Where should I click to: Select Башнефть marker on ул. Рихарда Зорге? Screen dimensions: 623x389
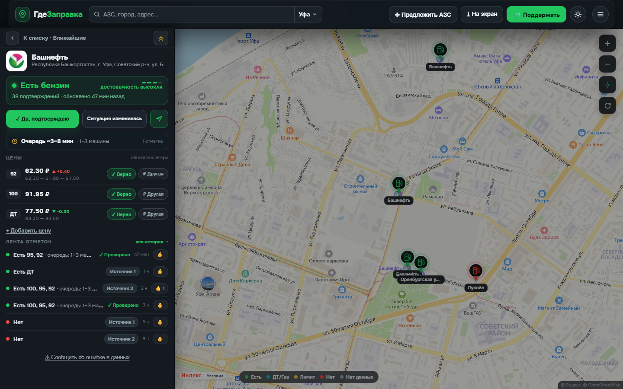pyautogui.click(x=398, y=184)
